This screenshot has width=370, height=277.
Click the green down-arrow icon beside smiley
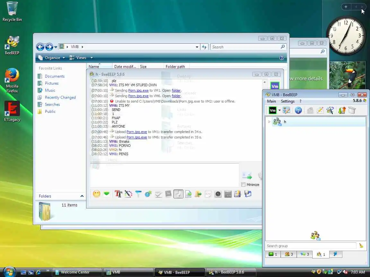coord(107,194)
